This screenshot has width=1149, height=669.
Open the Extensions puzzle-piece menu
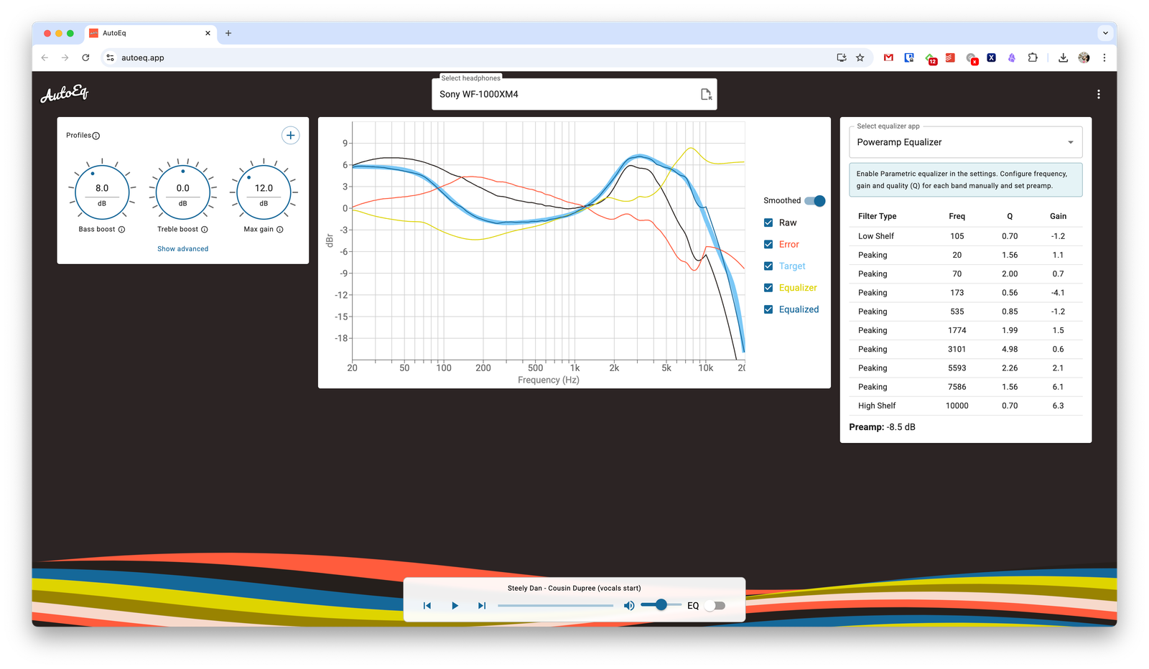1033,57
